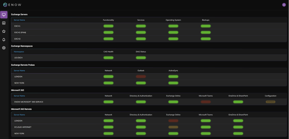This screenshot has width=289, height=139.
Task: Open the user avatar menu
Action: [x=284, y=5]
